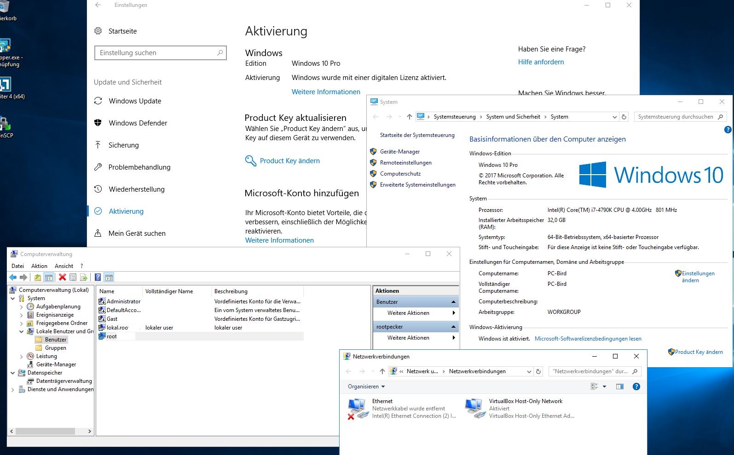The height and width of the screenshot is (455, 734).
Task: Click the blue help icon in Netzwerkverbindungen
Action: [636, 387]
